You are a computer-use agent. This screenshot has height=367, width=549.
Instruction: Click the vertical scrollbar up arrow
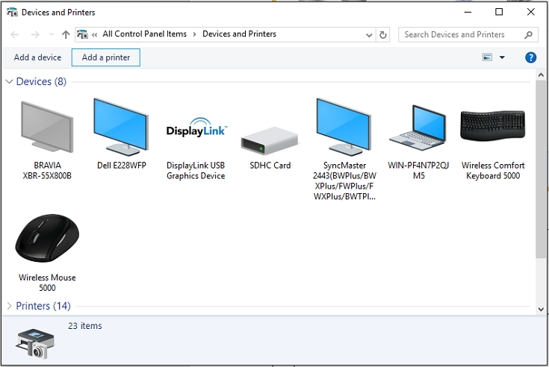point(541,75)
